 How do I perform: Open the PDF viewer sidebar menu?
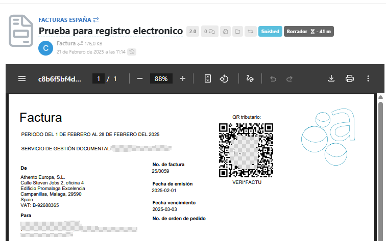pos(22,78)
